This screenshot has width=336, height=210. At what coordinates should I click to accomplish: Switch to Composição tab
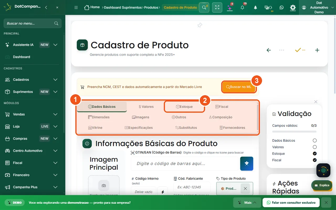point(220,117)
